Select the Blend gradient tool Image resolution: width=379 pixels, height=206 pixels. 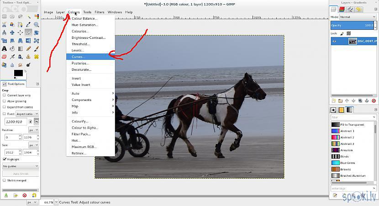point(20,48)
